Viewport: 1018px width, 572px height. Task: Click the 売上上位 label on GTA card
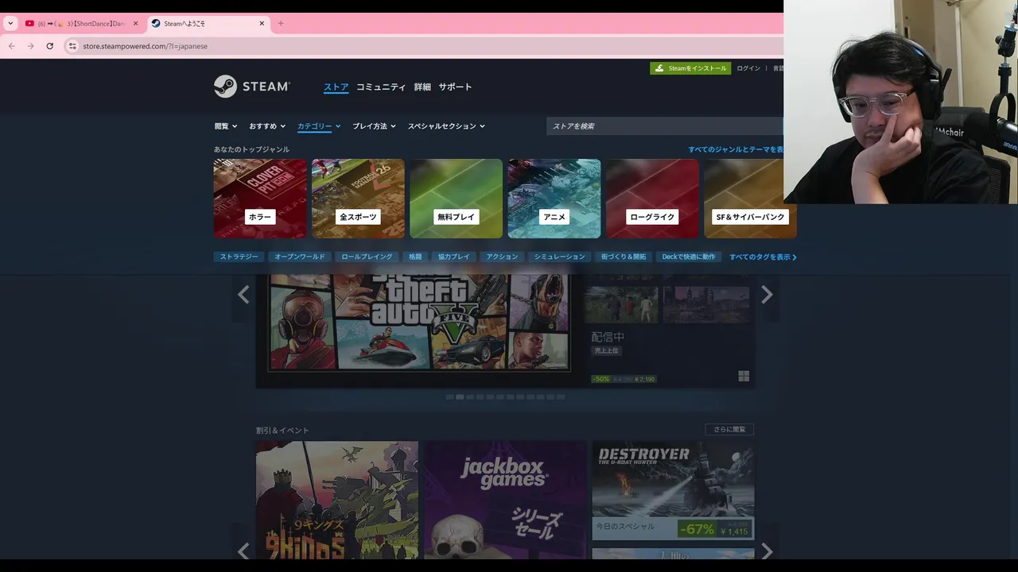(x=606, y=350)
